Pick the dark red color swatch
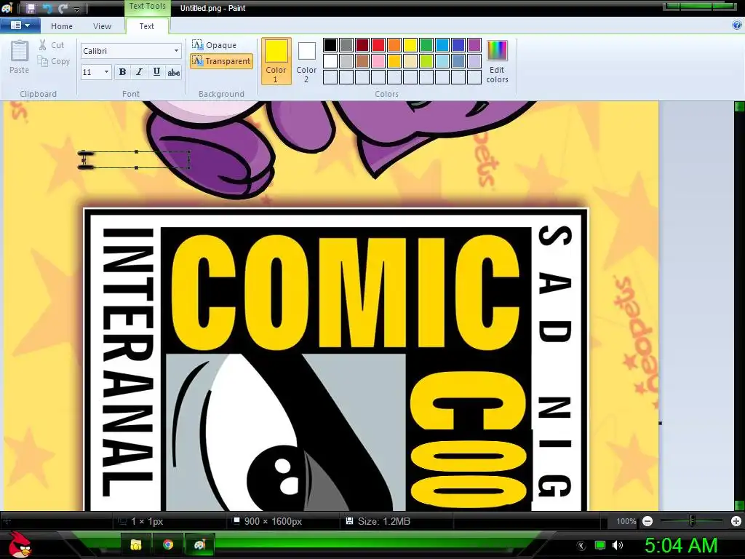 (362, 45)
